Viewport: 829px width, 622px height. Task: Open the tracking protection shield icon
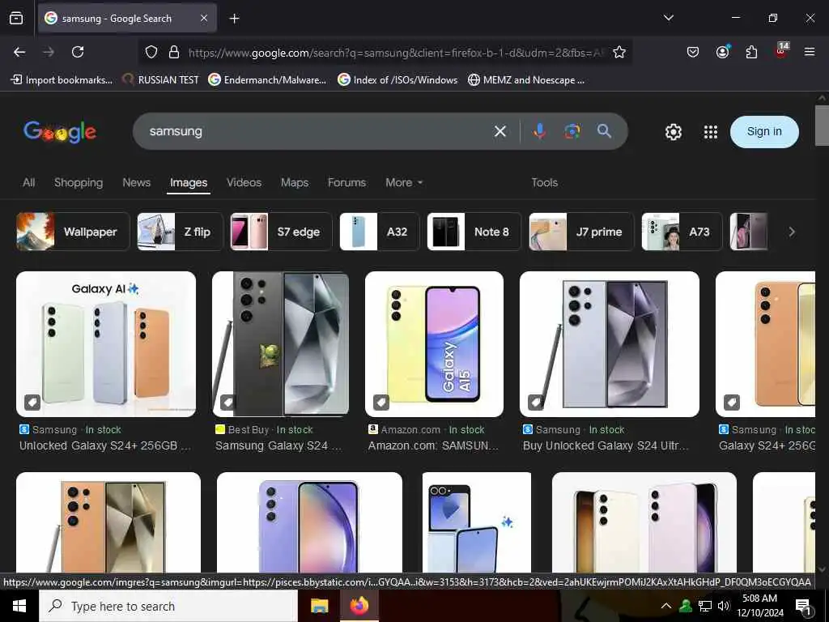151,52
